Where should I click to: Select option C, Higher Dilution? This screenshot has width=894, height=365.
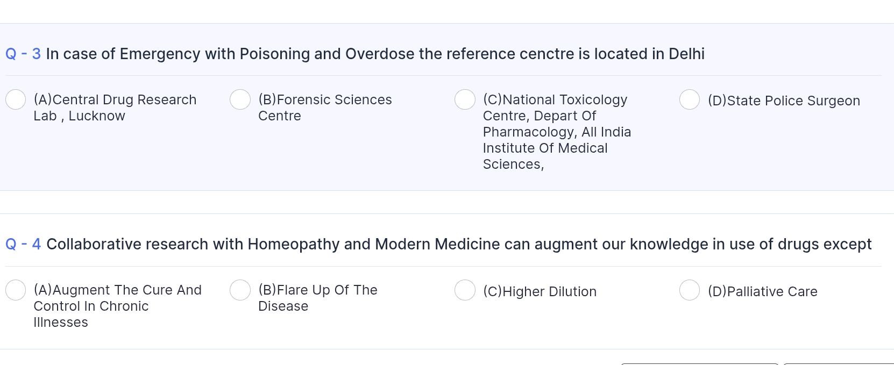point(465,290)
